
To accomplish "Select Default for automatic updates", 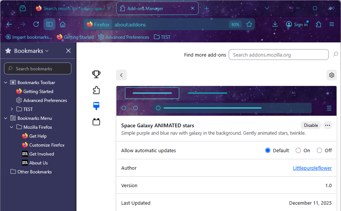I will pos(268,150).
